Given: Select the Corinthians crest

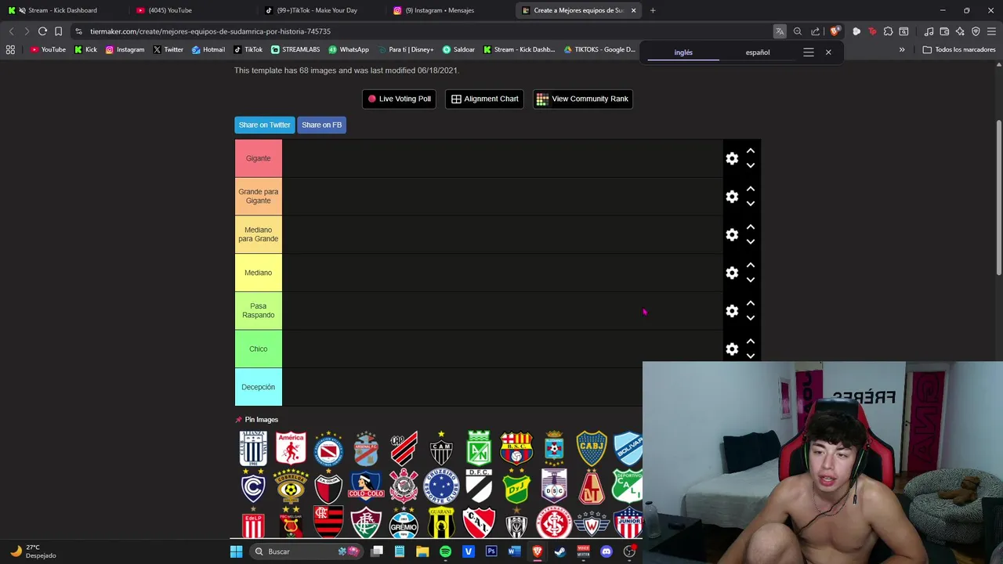Looking at the screenshot, I should pos(404,486).
